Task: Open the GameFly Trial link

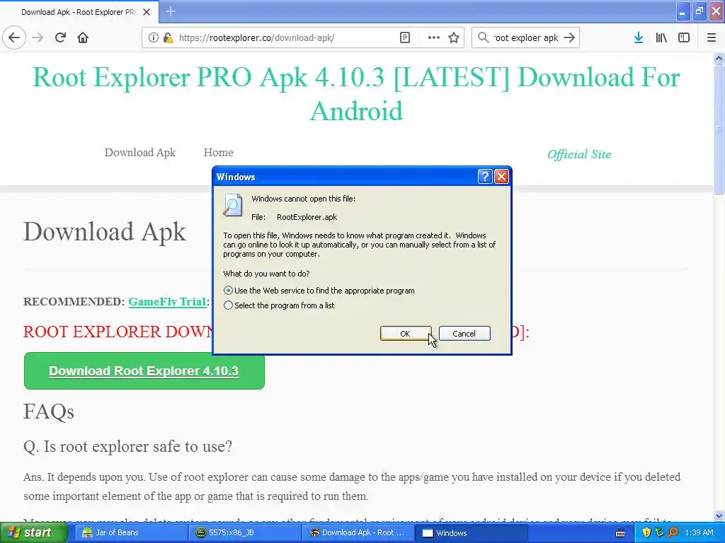Action: coord(167,301)
